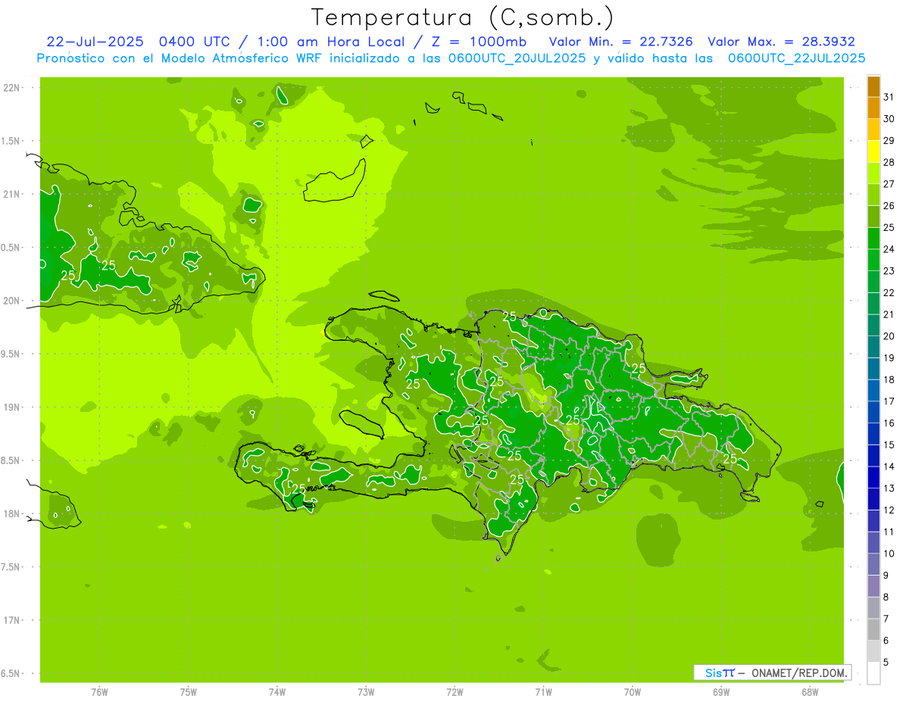Click color scale label "31"

pyautogui.click(x=889, y=97)
